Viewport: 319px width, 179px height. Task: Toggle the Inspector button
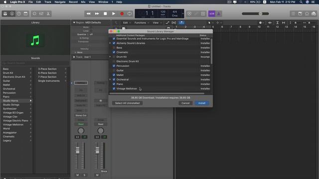coord(12,13)
